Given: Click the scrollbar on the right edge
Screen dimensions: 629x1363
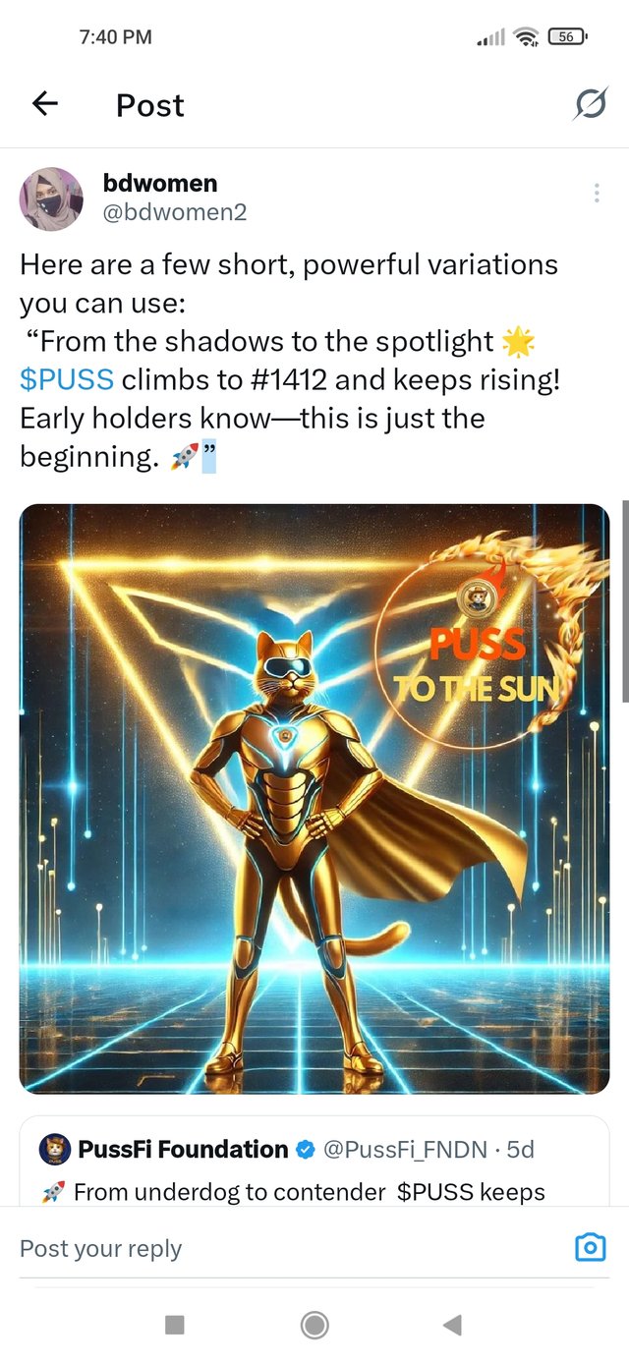Looking at the screenshot, I should [x=625, y=601].
